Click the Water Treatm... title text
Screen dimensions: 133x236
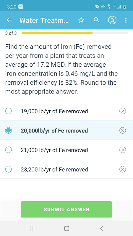coord(44,20)
